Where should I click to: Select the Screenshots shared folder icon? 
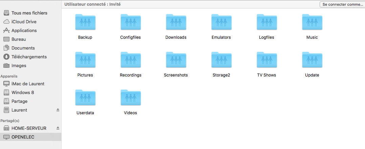click(x=176, y=60)
